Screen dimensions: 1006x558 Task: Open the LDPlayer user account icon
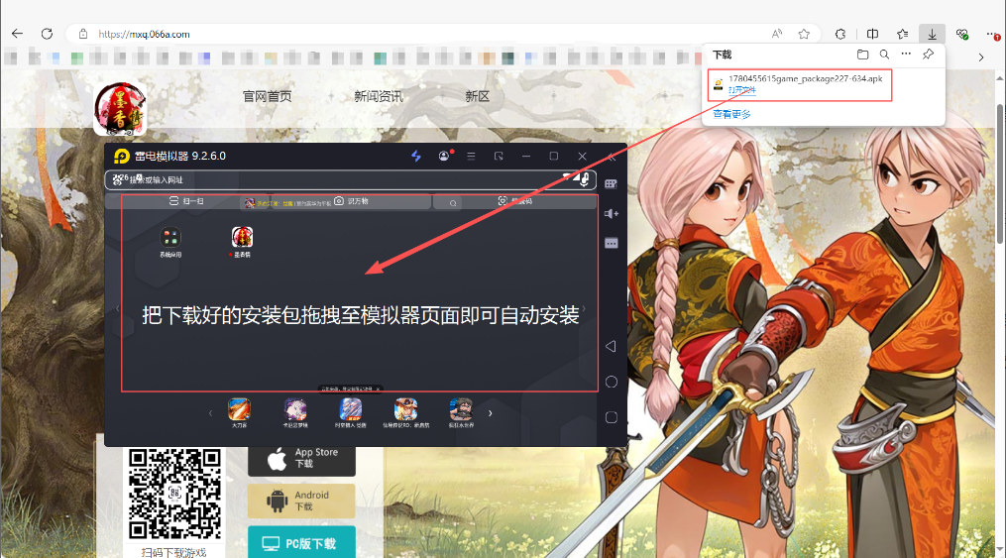click(x=444, y=156)
